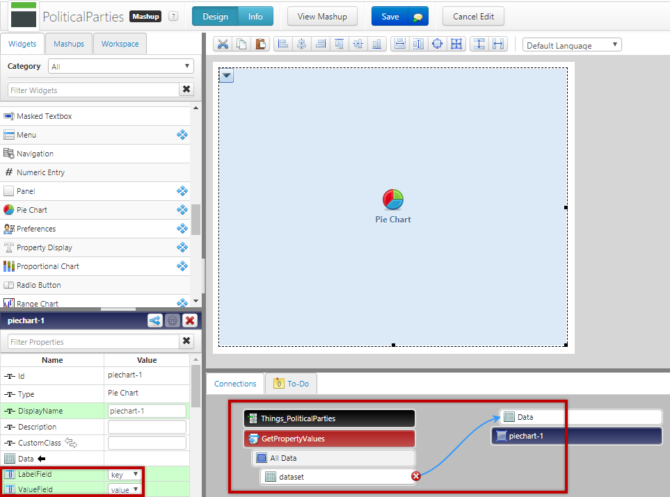
Task: Click in the Filter Widgets input
Action: pos(93,90)
